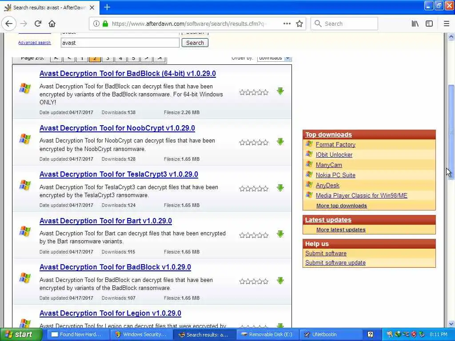
Task: Go to results page 3
Action: click(x=108, y=58)
